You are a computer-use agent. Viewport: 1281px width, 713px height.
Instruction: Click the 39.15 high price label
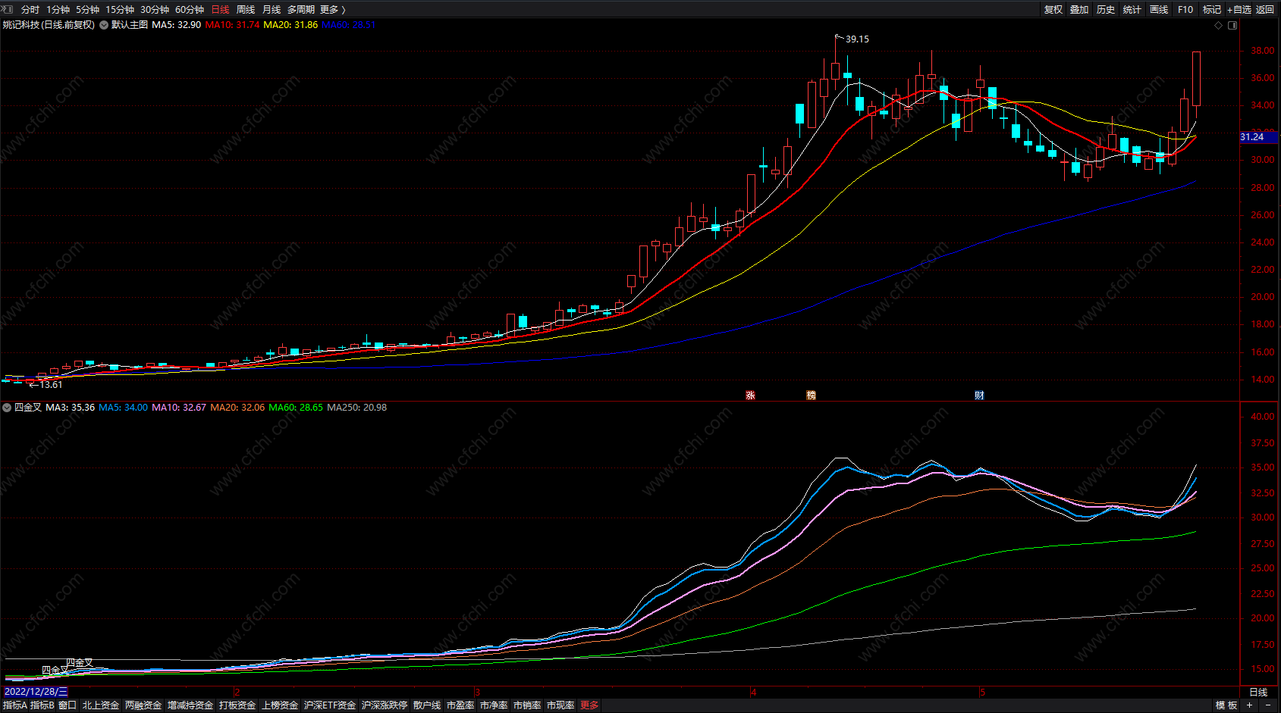858,39
